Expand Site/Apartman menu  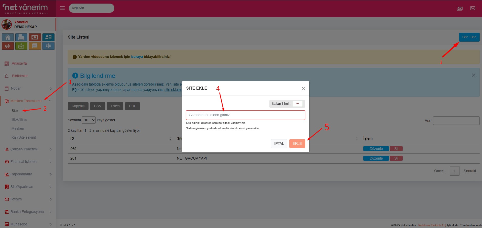[28, 187]
